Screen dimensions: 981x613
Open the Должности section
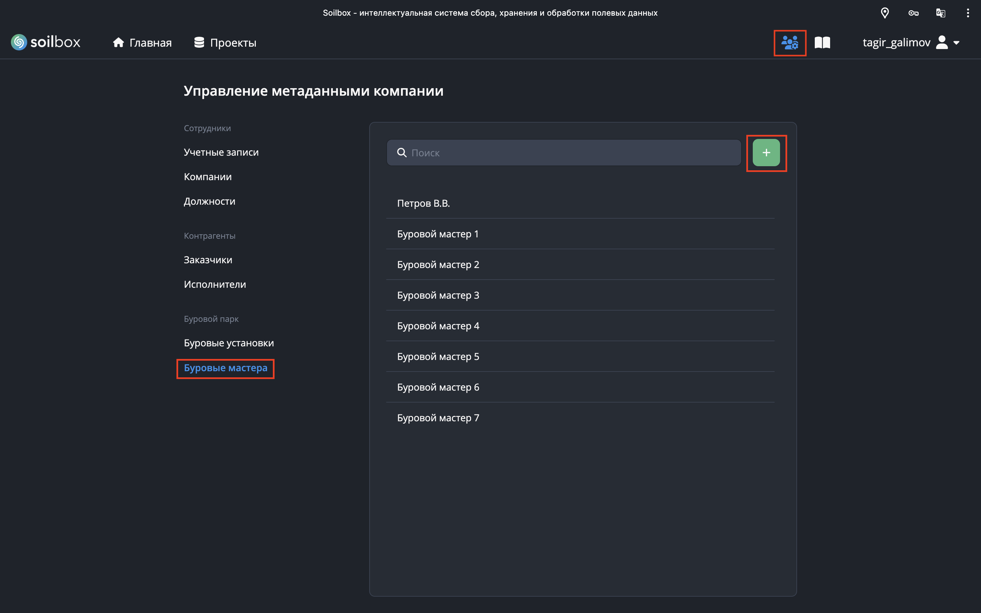click(x=209, y=202)
